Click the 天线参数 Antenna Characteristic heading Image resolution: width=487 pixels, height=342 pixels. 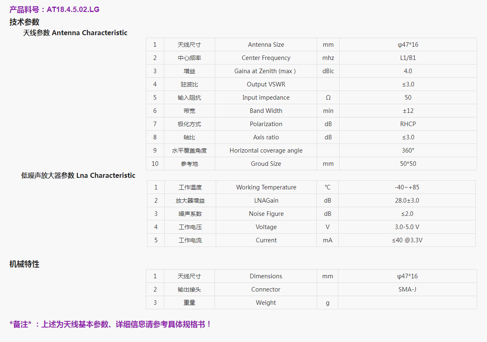pyautogui.click(x=75, y=33)
